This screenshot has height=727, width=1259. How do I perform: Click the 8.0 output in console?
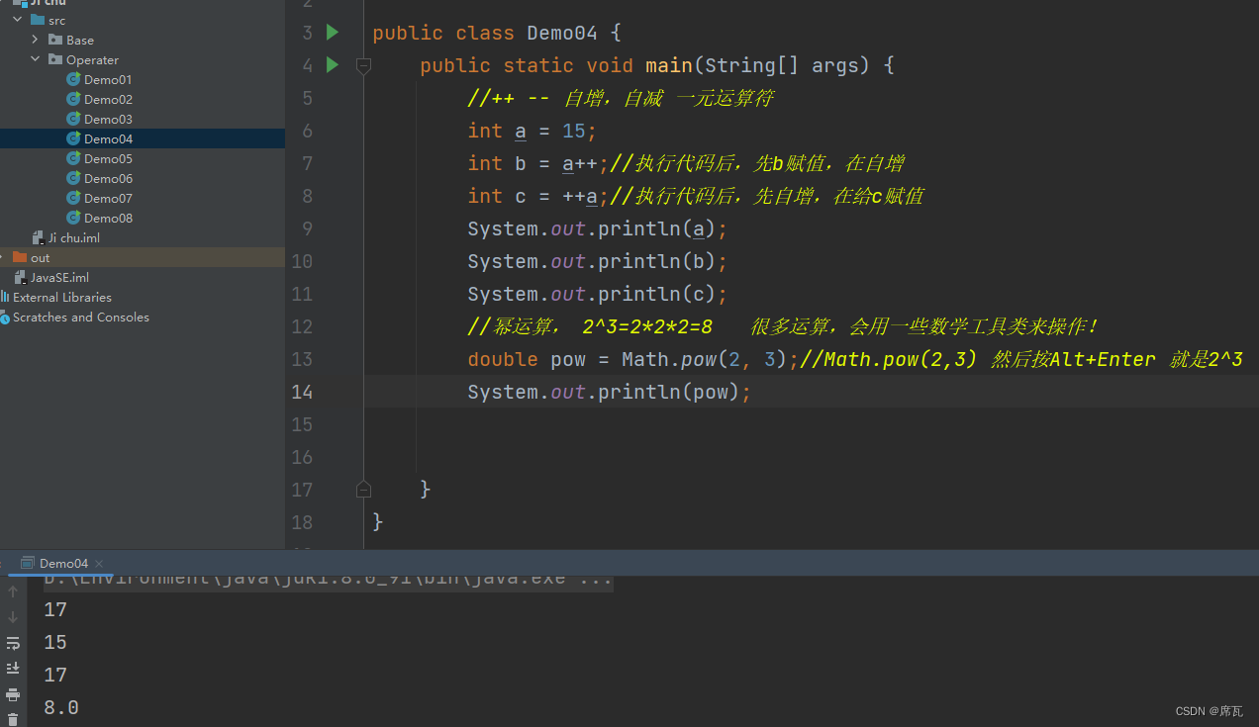(61, 707)
